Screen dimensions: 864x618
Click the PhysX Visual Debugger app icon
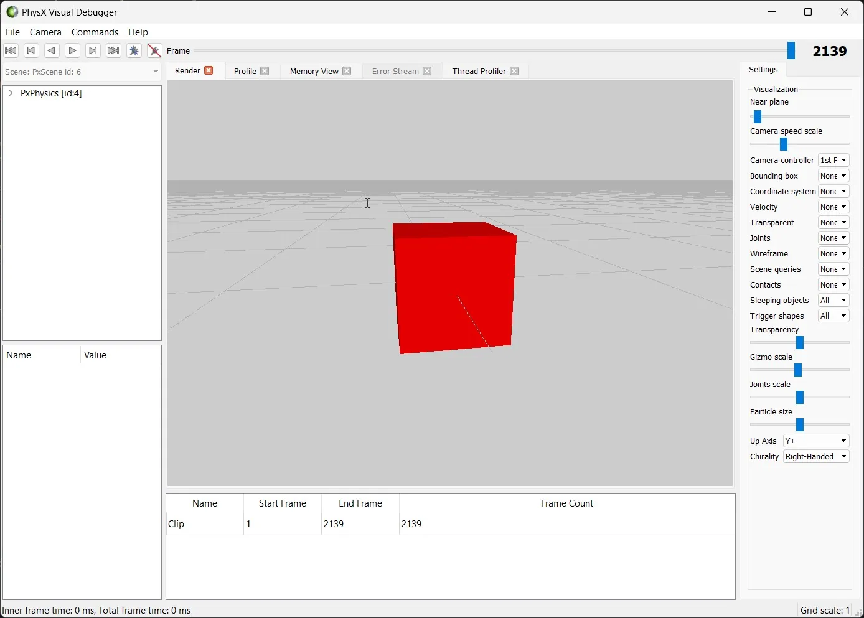(12, 12)
